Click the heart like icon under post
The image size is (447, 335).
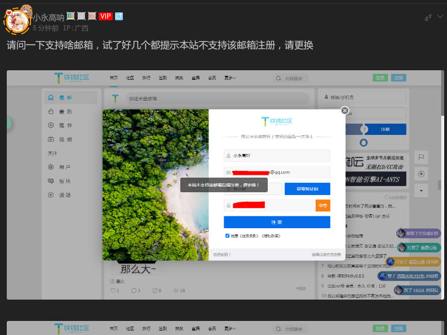(x=112, y=290)
